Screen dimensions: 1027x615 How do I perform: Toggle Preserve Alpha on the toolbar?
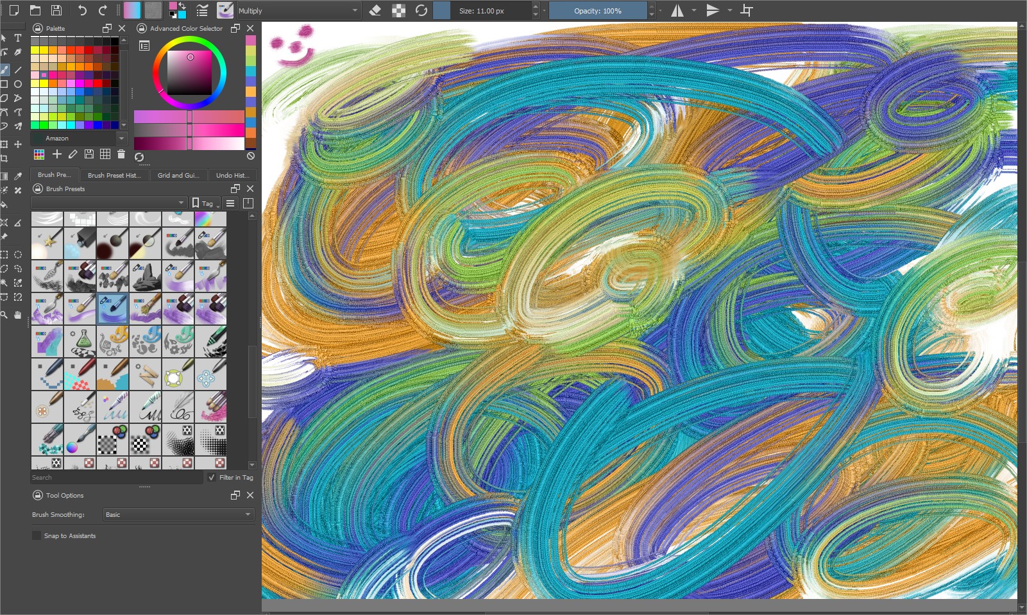tap(399, 10)
